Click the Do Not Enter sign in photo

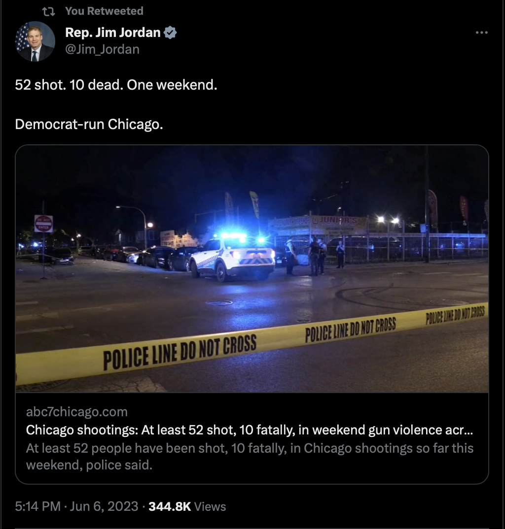[43, 224]
